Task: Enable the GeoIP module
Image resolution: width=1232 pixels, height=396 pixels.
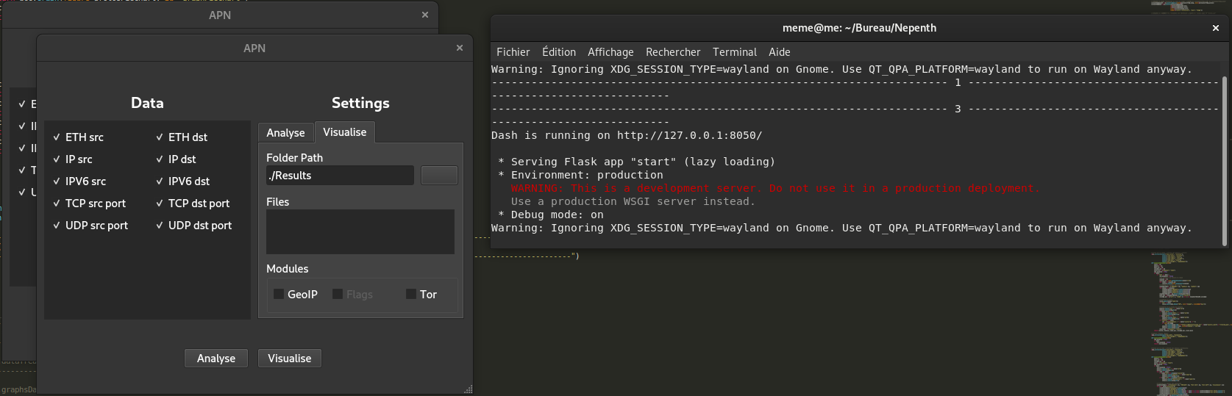Action: (x=295, y=294)
